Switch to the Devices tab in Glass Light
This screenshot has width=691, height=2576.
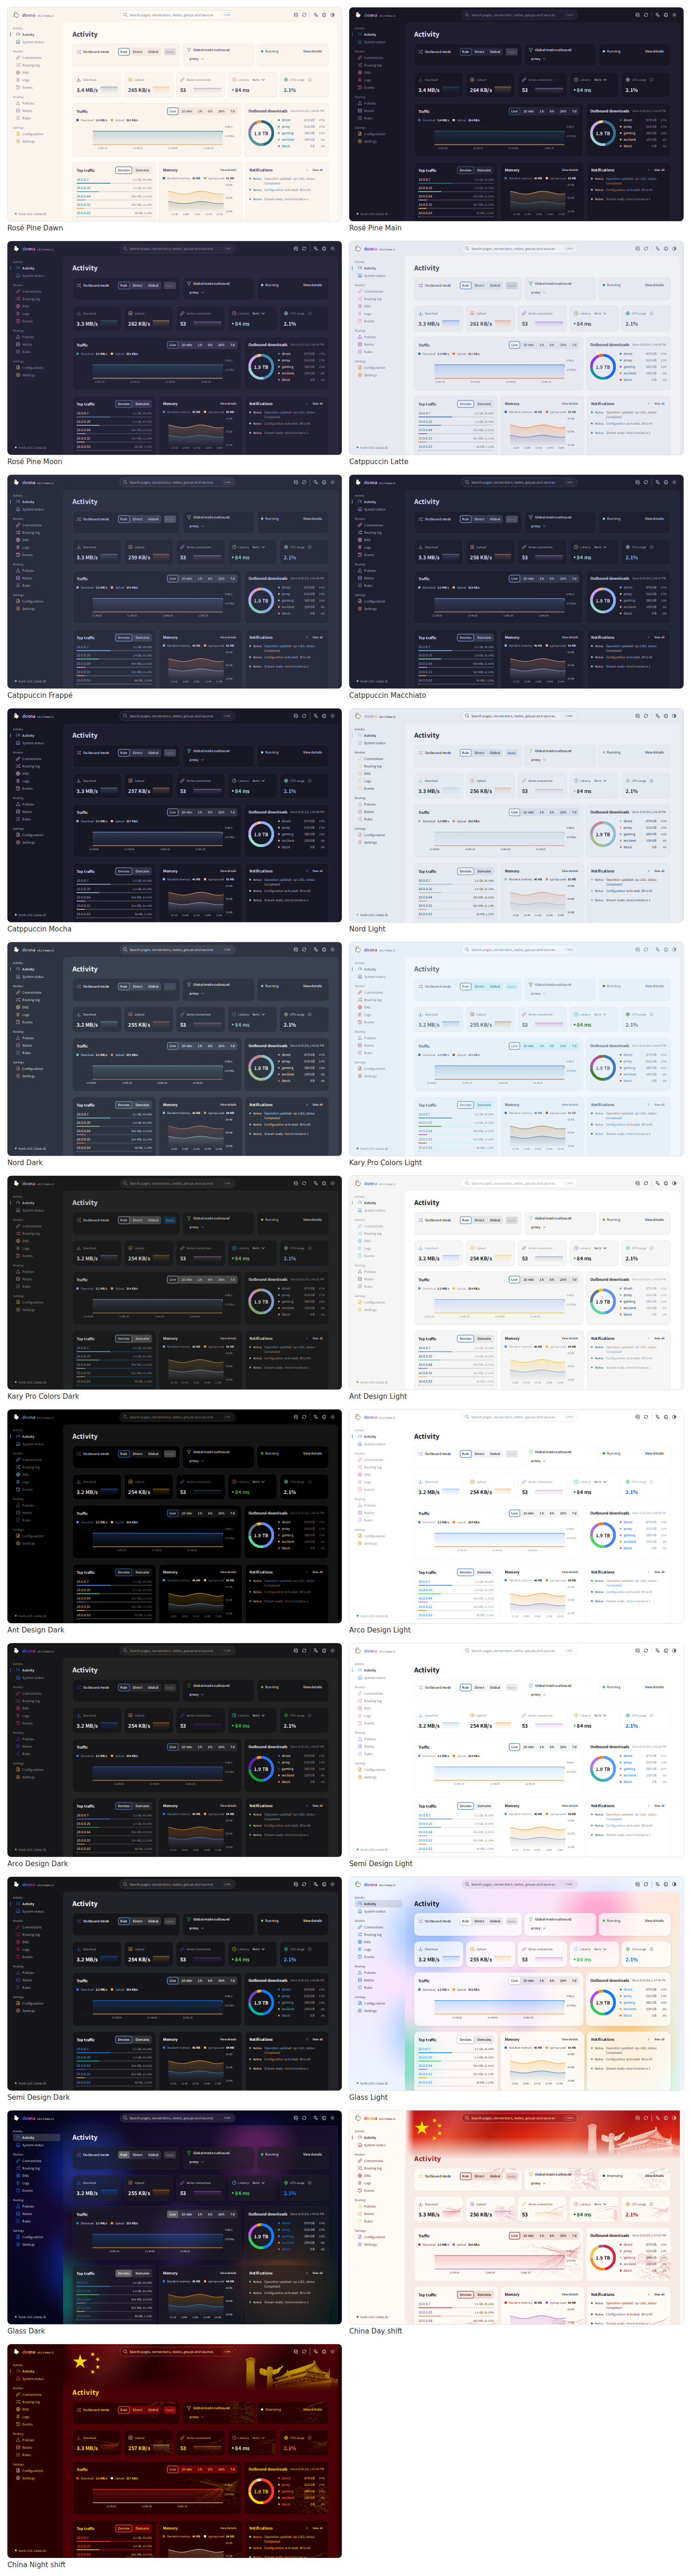[x=466, y=2039]
